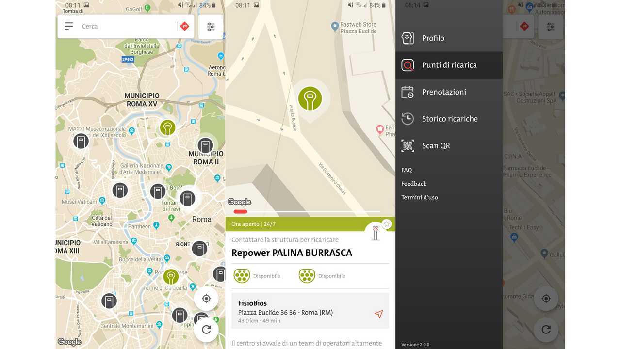Select the charging marker near Musei Vaticani
The image size is (621, 349).
[120, 190]
